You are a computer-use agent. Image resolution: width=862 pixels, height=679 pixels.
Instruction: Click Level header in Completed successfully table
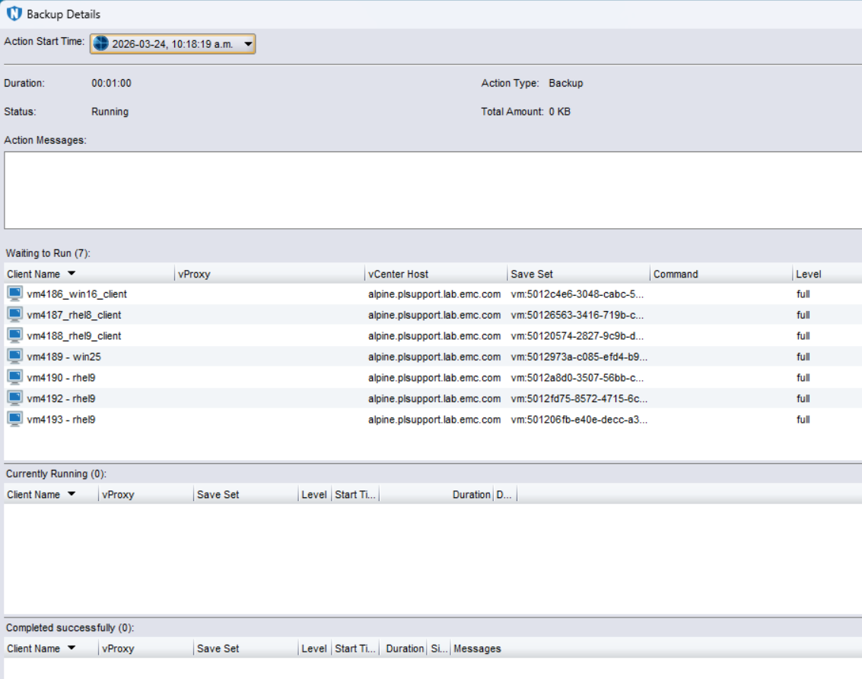314,649
